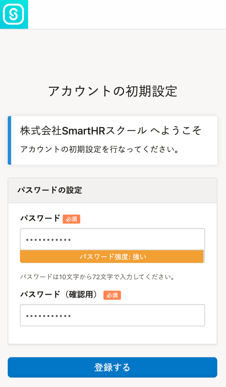Click the 必須 badge beside パスワード label
The image size is (226, 387).
(71, 219)
